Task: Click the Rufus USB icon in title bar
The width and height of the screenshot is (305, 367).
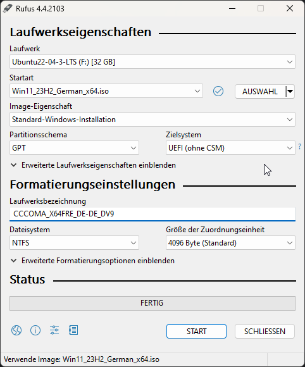Action: pos(8,9)
